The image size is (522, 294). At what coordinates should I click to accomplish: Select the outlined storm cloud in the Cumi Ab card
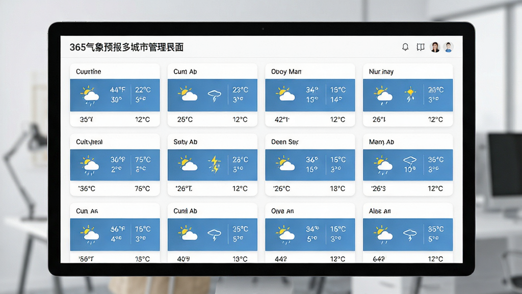tap(215, 235)
